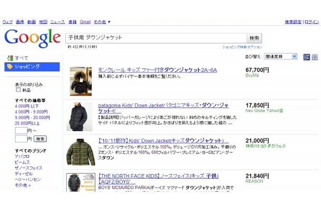Click the Moncler fur jacket thumbnail
The image size is (321, 210).
(x=81, y=81)
